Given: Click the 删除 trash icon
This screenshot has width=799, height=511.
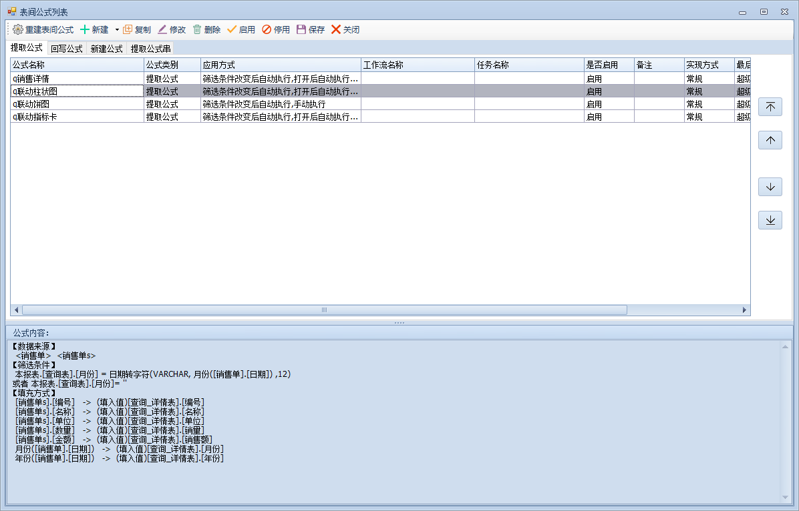Looking at the screenshot, I should tap(197, 30).
